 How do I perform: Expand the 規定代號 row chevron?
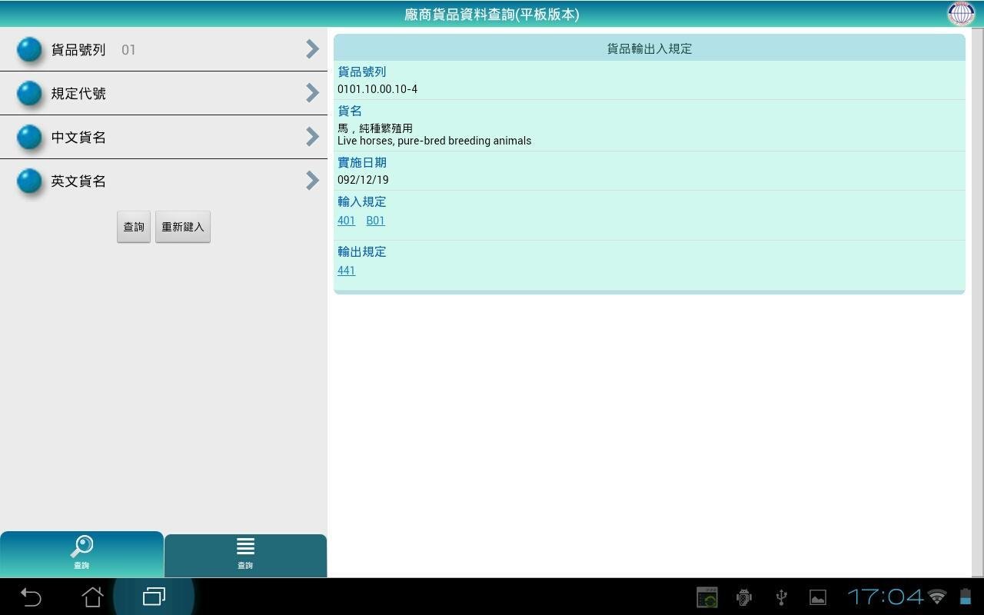[312, 93]
